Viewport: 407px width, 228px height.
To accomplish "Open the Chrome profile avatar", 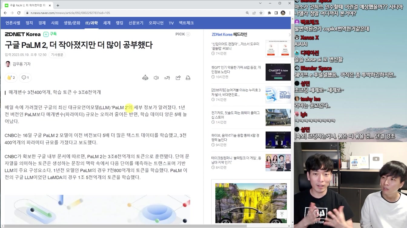I will point(283,13).
